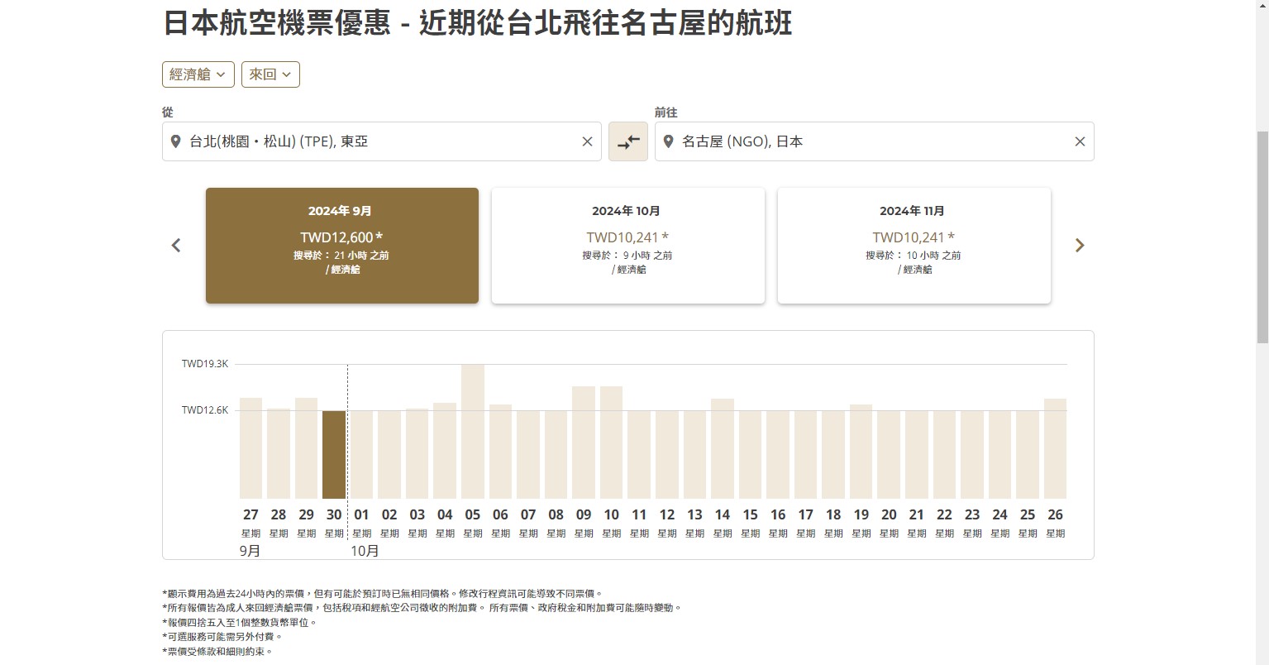Select the highlighted 2024年9月 fare card

[341, 245]
